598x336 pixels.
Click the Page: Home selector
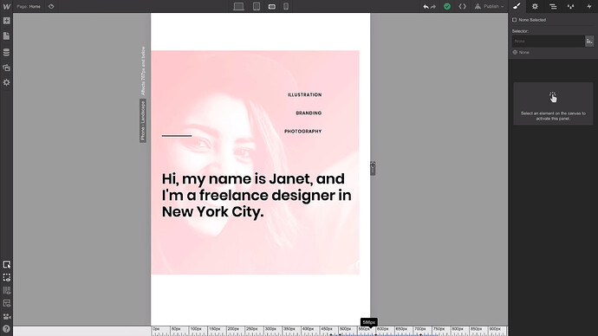pyautogui.click(x=29, y=6)
